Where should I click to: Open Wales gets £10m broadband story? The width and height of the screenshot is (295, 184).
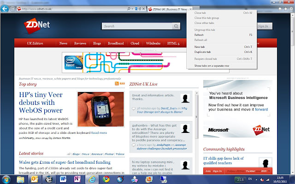coord(65,162)
